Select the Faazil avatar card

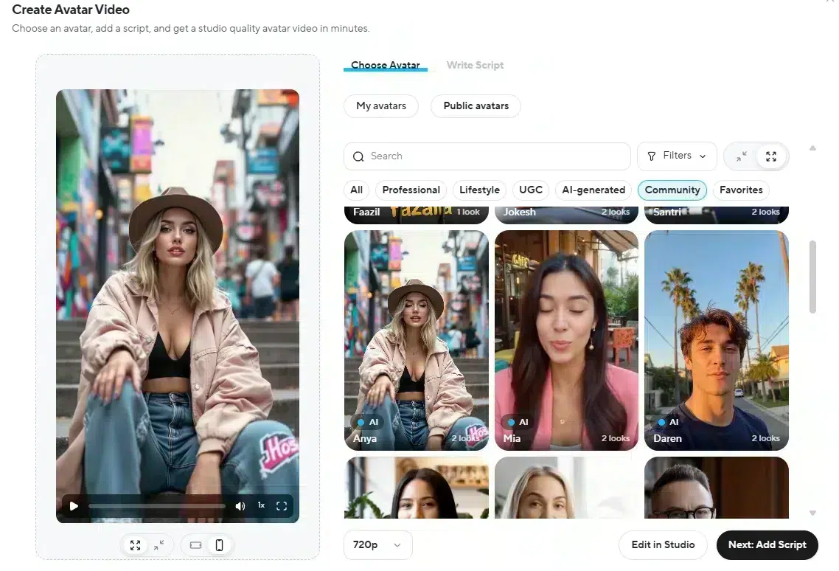(x=417, y=215)
